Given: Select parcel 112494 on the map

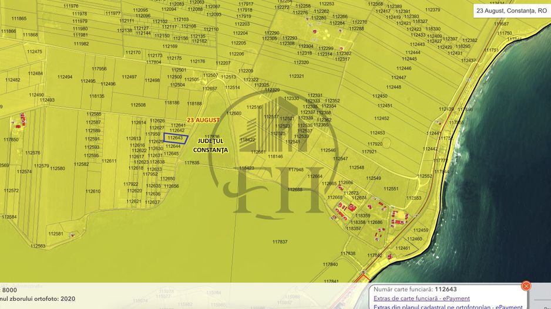Looking at the screenshot, I should [64, 77].
